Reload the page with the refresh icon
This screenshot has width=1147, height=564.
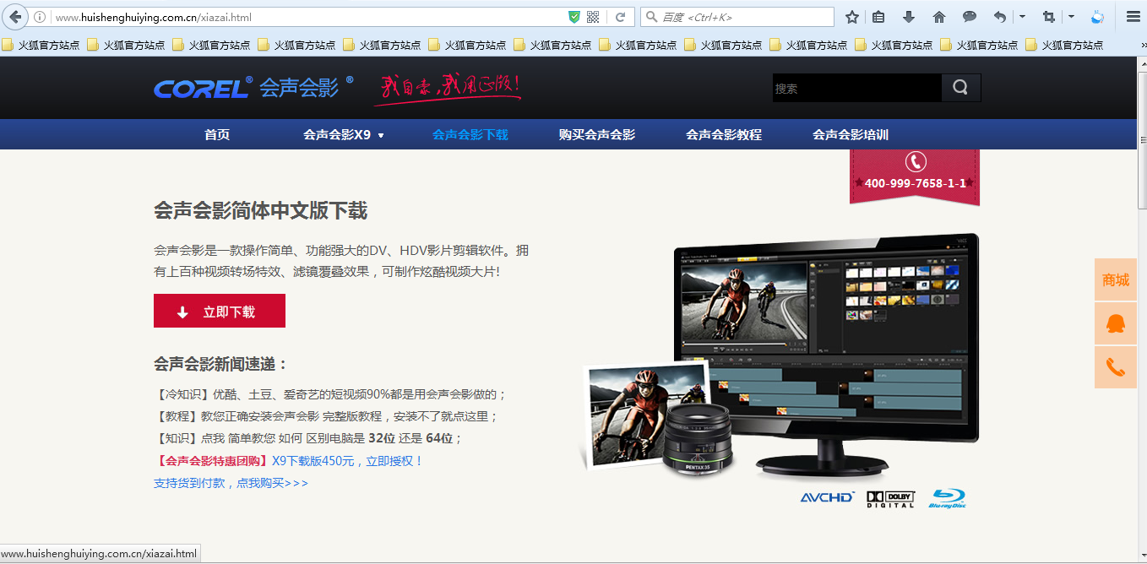620,17
